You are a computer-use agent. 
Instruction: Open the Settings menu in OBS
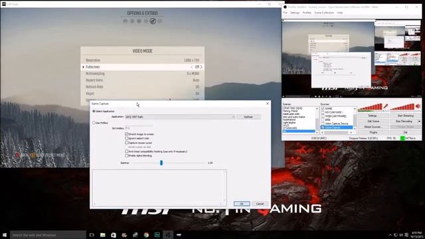pyautogui.click(x=295, y=13)
